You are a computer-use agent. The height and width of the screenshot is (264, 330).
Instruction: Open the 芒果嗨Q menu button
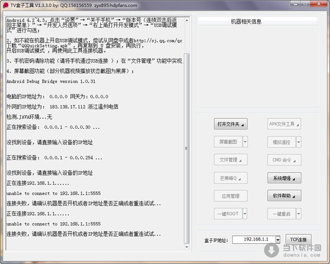[x=230, y=178]
